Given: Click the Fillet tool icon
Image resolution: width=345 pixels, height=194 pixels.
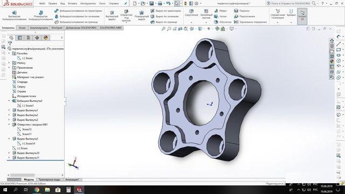Looking at the screenshot, I should tap(191, 11).
